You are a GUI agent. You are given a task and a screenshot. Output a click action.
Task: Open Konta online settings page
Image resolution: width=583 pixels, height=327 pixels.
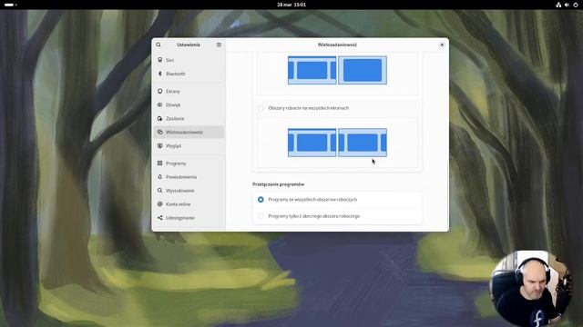pyautogui.click(x=189, y=203)
